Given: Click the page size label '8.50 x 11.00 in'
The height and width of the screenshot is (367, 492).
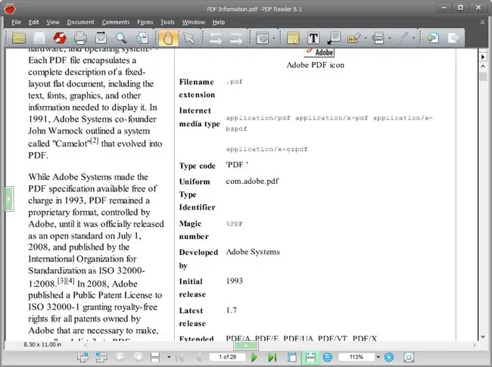Looking at the screenshot, I should 42,344.
